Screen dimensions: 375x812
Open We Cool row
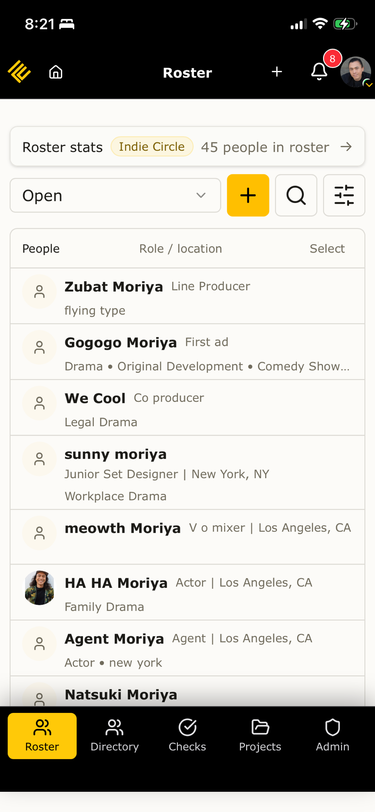(x=187, y=408)
